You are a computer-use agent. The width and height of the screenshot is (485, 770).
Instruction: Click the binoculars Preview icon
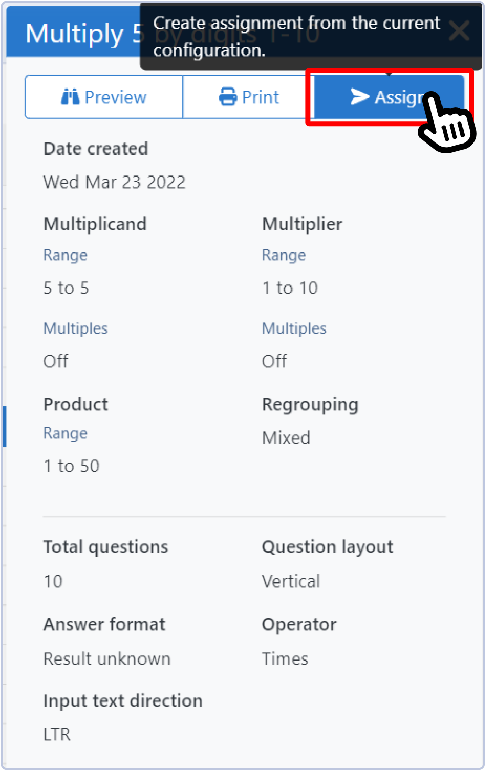coord(70,97)
